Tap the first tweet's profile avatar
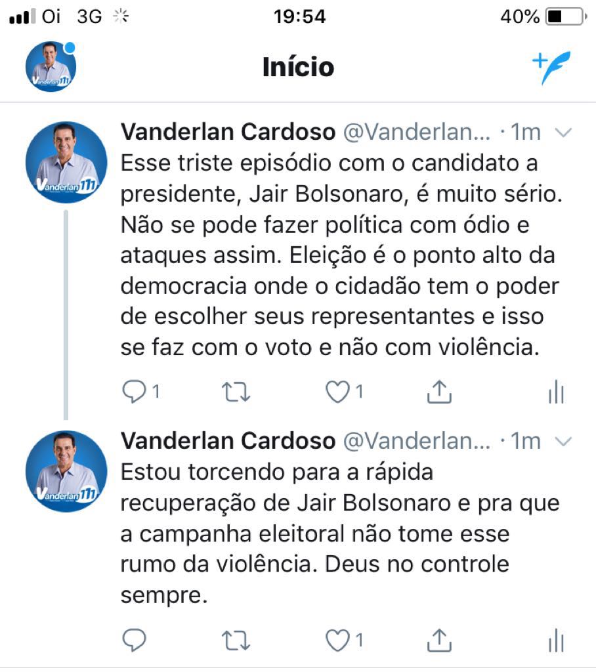 66,162
